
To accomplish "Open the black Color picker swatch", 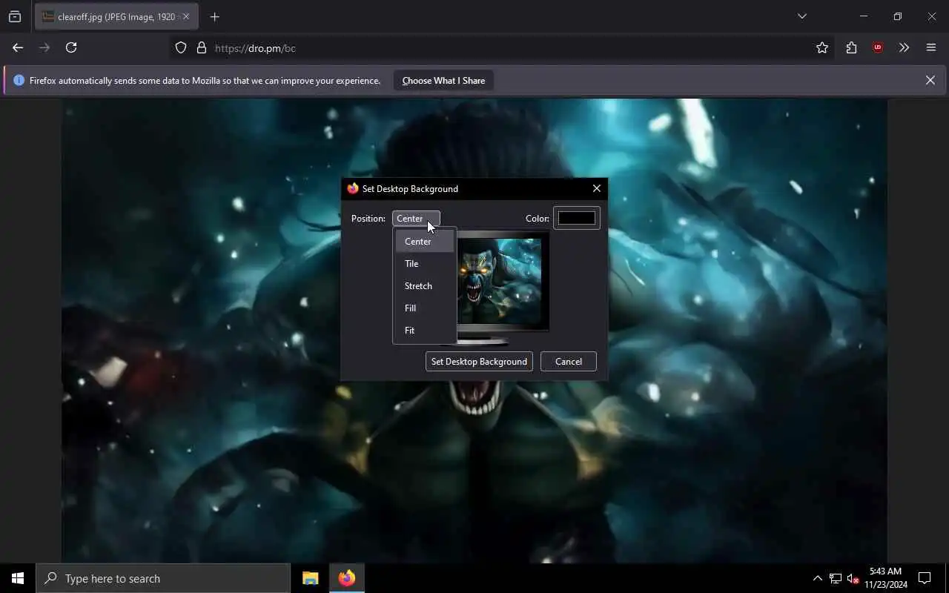I will tap(577, 218).
